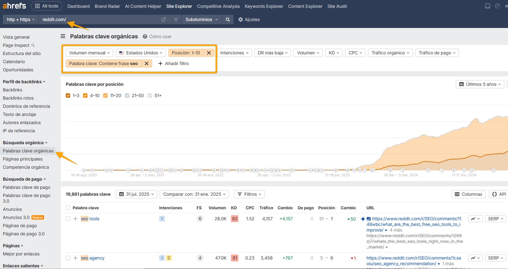Open the Estados Unidos country dropdown
This screenshot has width=508, height=269.
[x=141, y=53]
